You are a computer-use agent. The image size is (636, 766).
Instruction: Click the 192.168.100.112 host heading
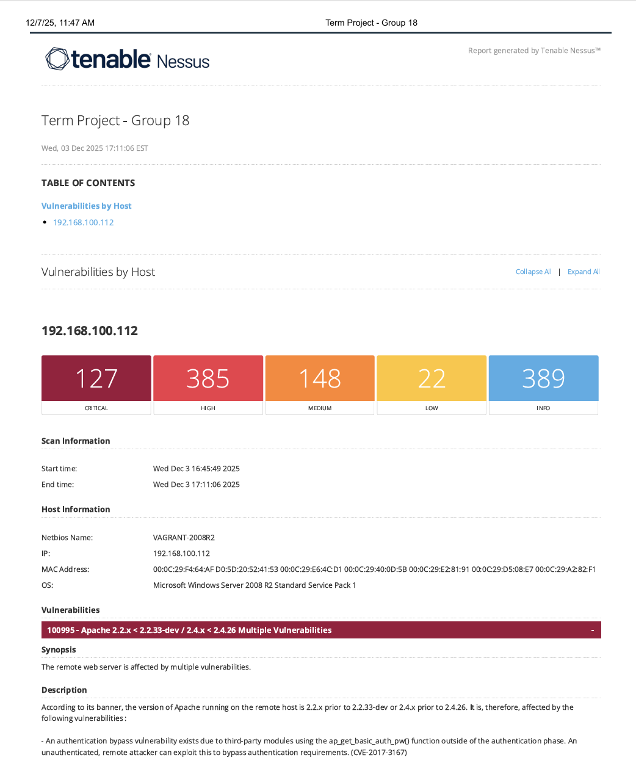tap(89, 330)
